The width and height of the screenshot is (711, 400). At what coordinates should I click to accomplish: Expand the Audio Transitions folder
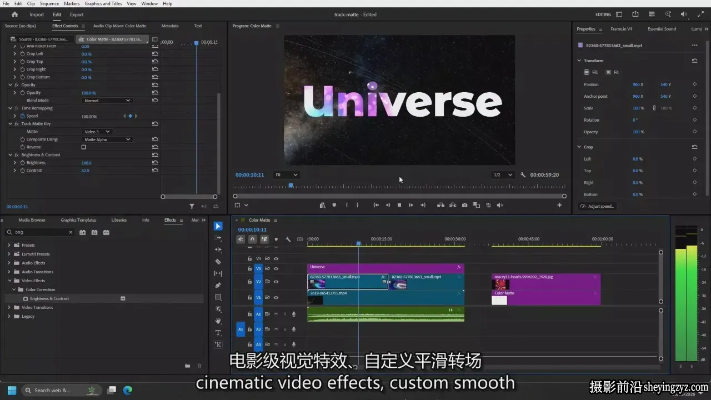9,272
